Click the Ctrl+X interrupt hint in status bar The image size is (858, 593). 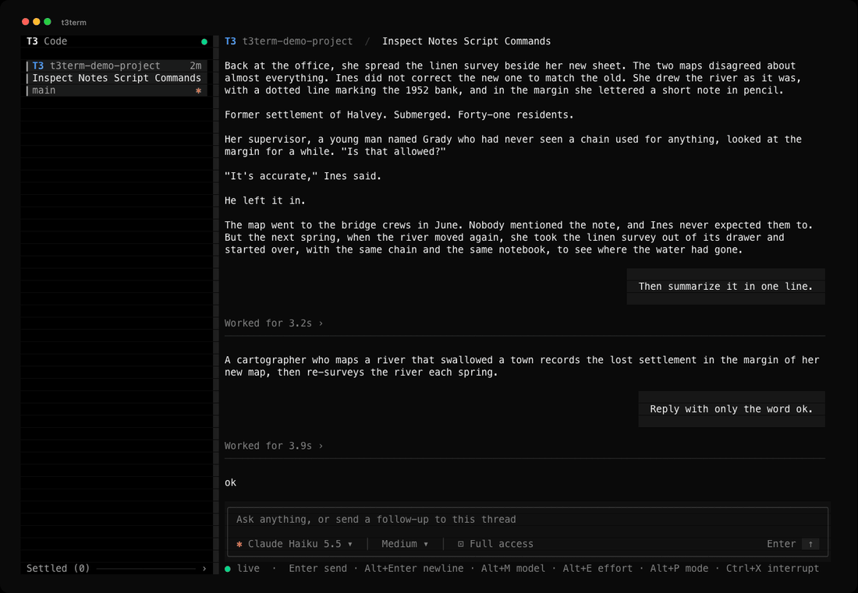click(773, 568)
